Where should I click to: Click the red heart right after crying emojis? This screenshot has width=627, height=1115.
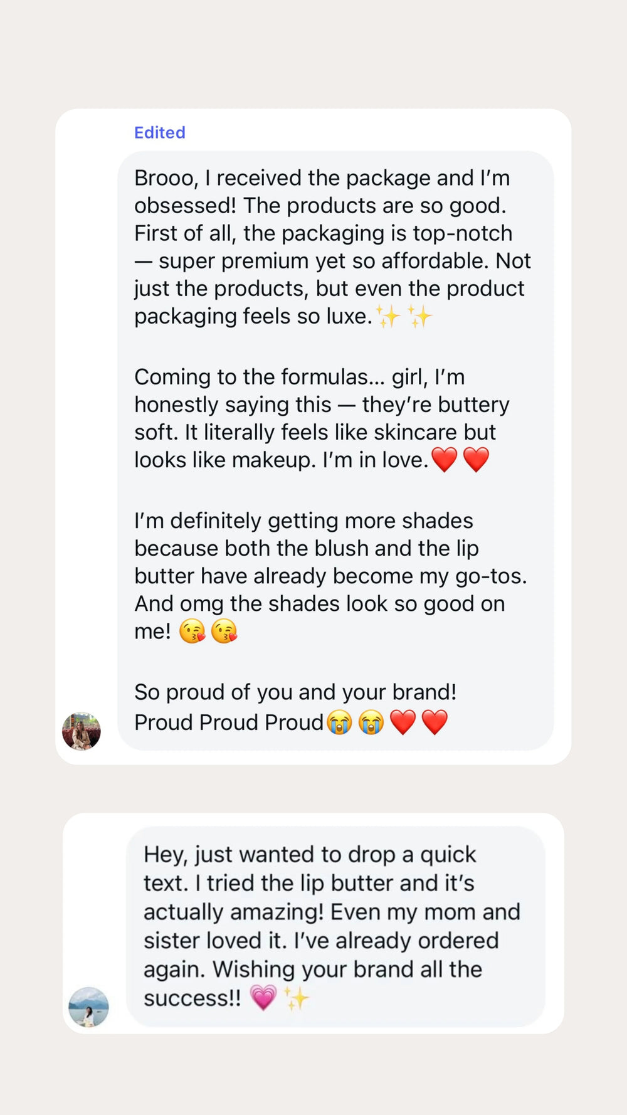pyautogui.click(x=403, y=722)
